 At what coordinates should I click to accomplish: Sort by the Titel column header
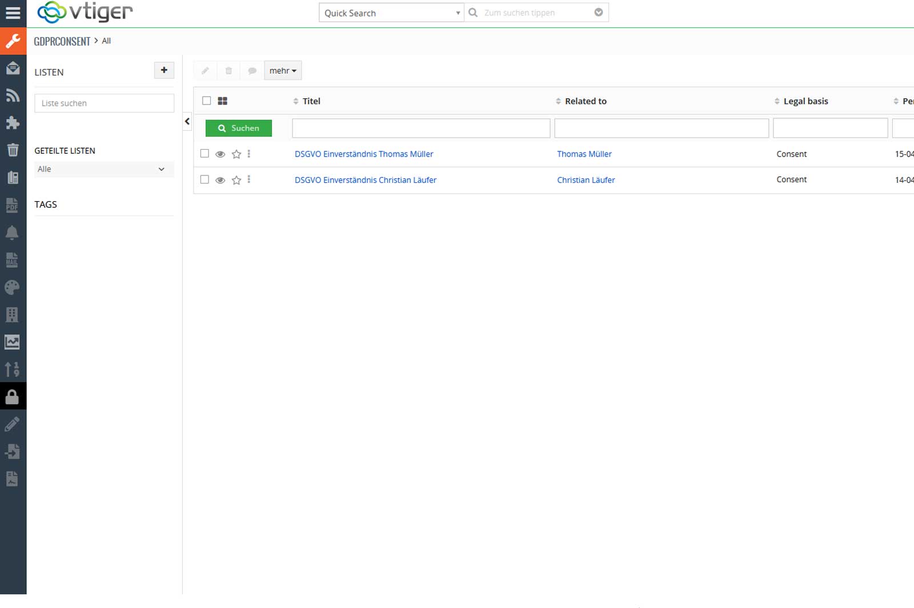[x=311, y=101]
